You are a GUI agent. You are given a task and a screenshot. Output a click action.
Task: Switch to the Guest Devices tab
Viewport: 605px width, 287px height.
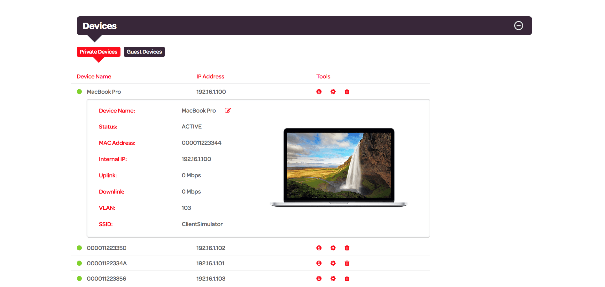144,52
